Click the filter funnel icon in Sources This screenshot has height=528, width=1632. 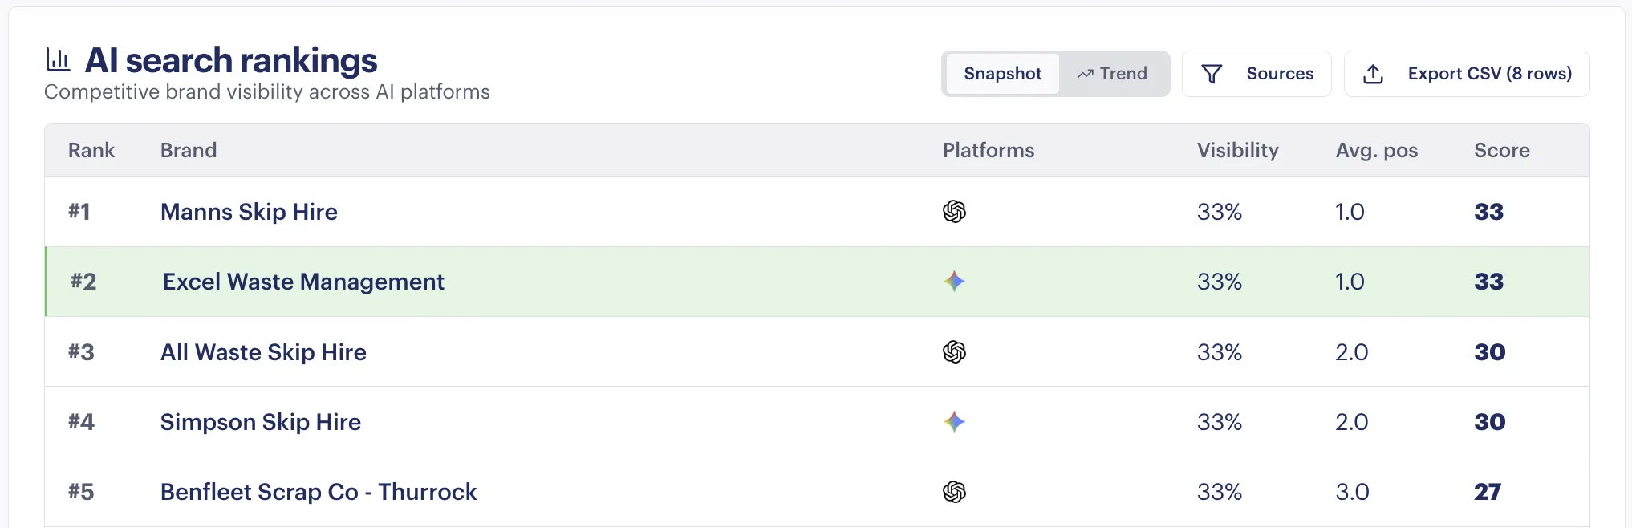(x=1212, y=73)
